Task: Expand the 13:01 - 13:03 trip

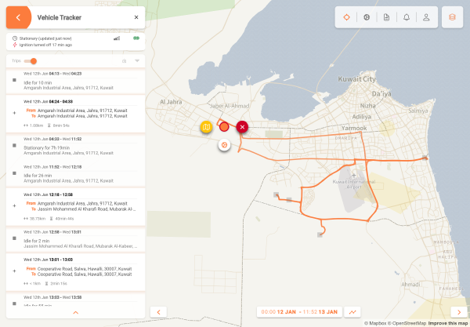Action: [x=14, y=271]
